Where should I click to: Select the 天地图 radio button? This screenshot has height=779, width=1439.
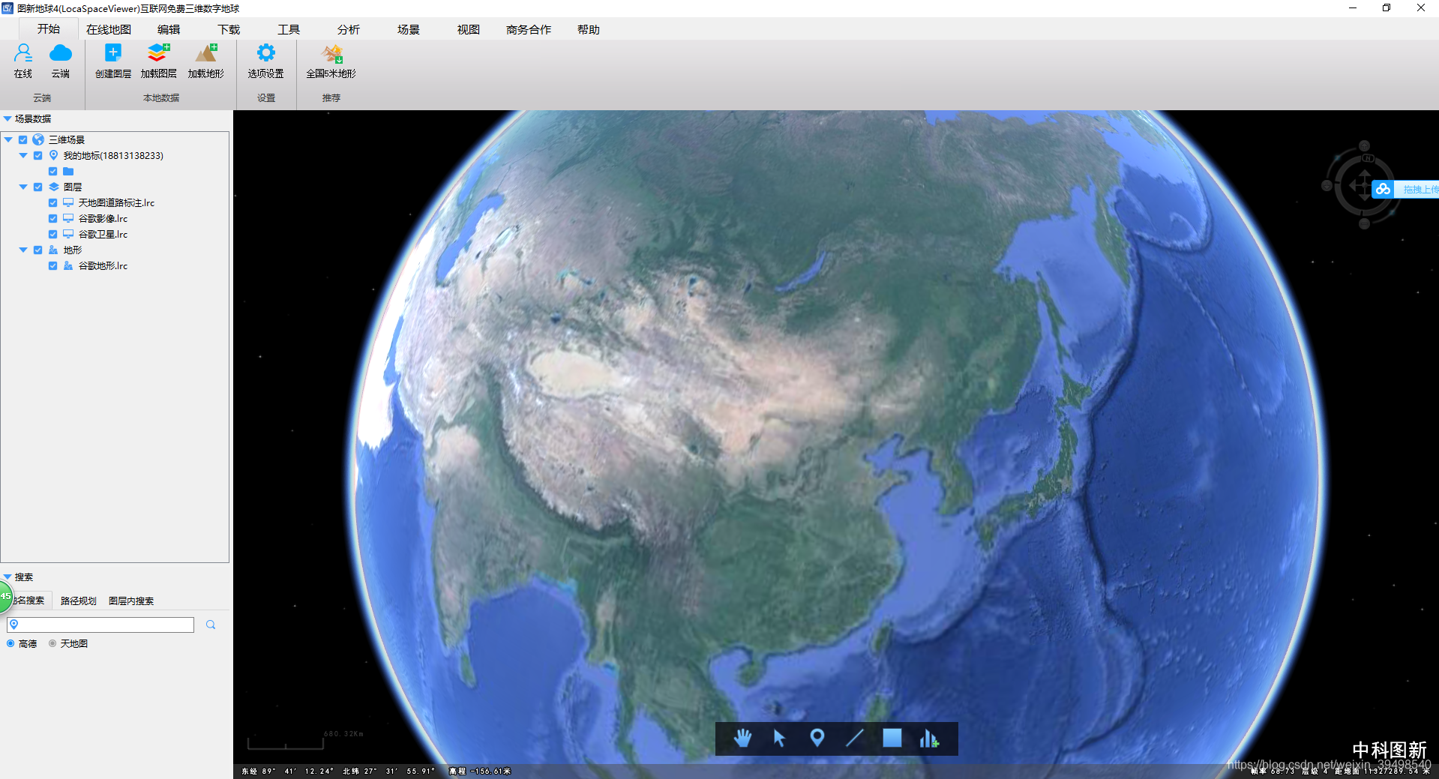coord(52,643)
